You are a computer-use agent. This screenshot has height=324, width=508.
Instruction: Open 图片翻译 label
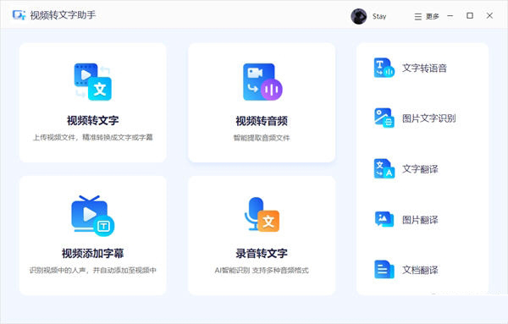pyautogui.click(x=420, y=220)
